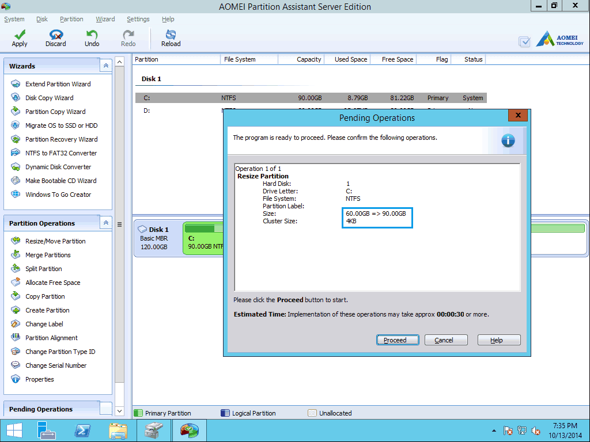Click the Used Space column header
The width and height of the screenshot is (590, 442).
(347, 59)
